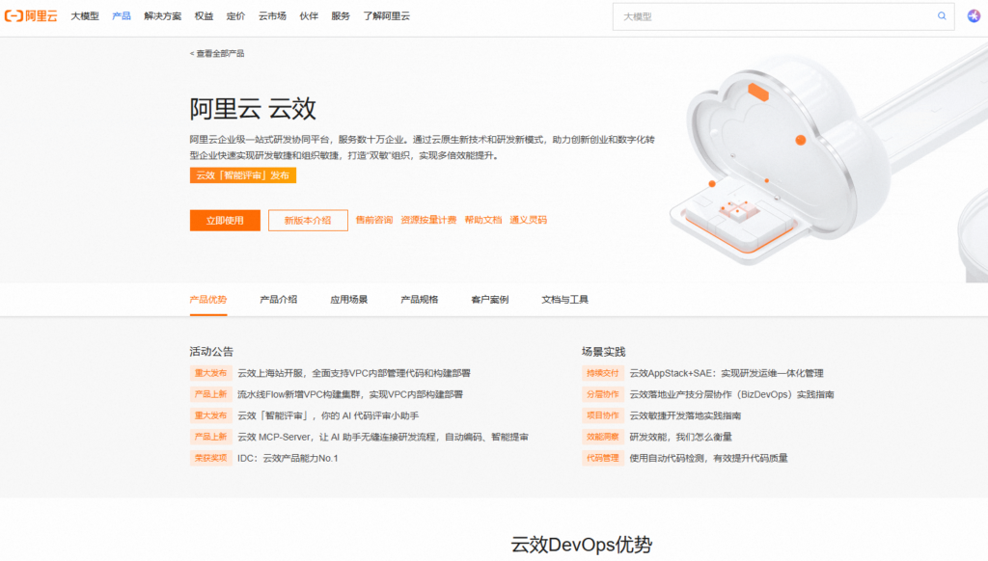Viewport: 988px width, 561px height.
Task: Open the 云市场 menu
Action: [272, 16]
